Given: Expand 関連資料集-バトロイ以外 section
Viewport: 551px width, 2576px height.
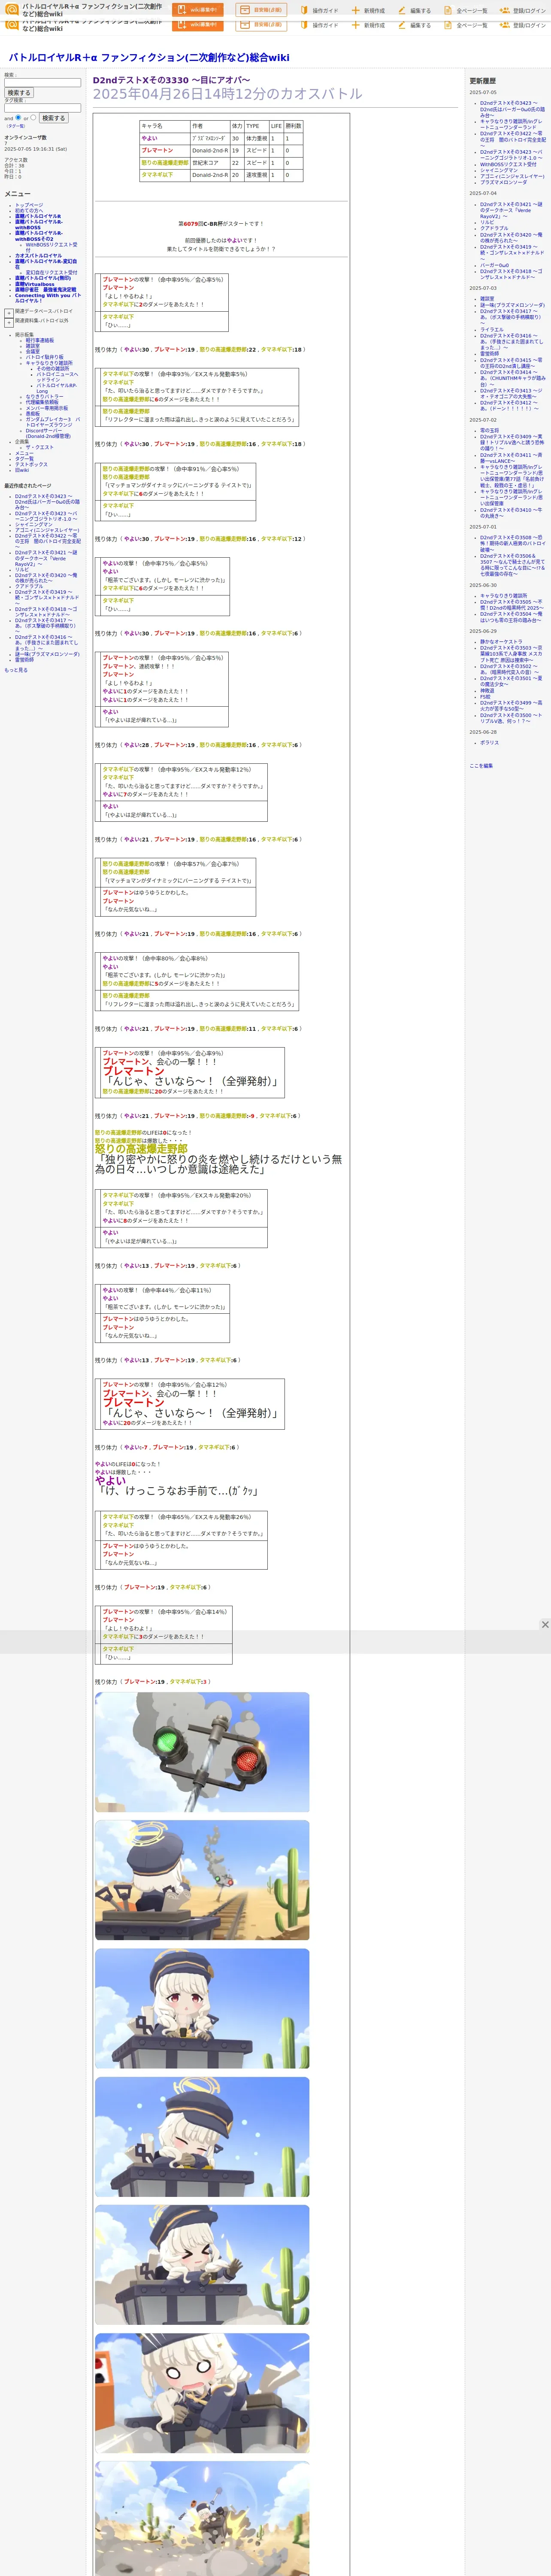Looking at the screenshot, I should tap(9, 323).
